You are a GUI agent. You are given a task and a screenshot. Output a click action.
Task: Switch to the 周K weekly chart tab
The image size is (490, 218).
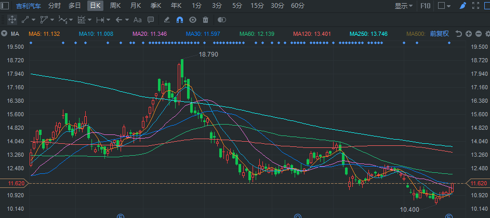pos(115,6)
